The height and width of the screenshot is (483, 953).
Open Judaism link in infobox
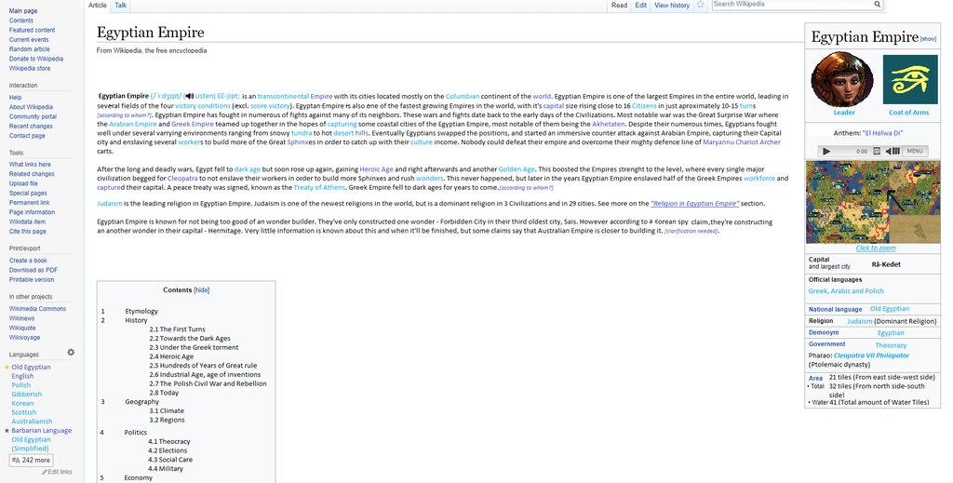point(859,321)
